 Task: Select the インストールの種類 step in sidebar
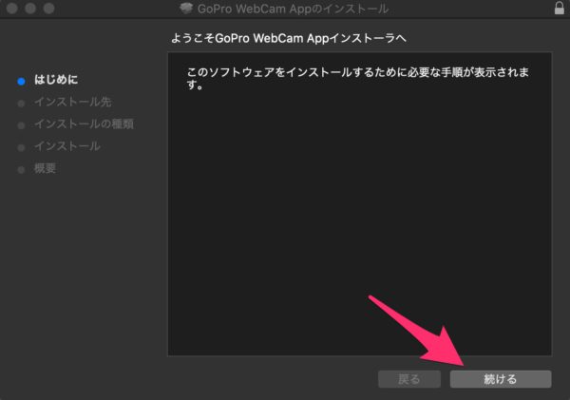84,124
